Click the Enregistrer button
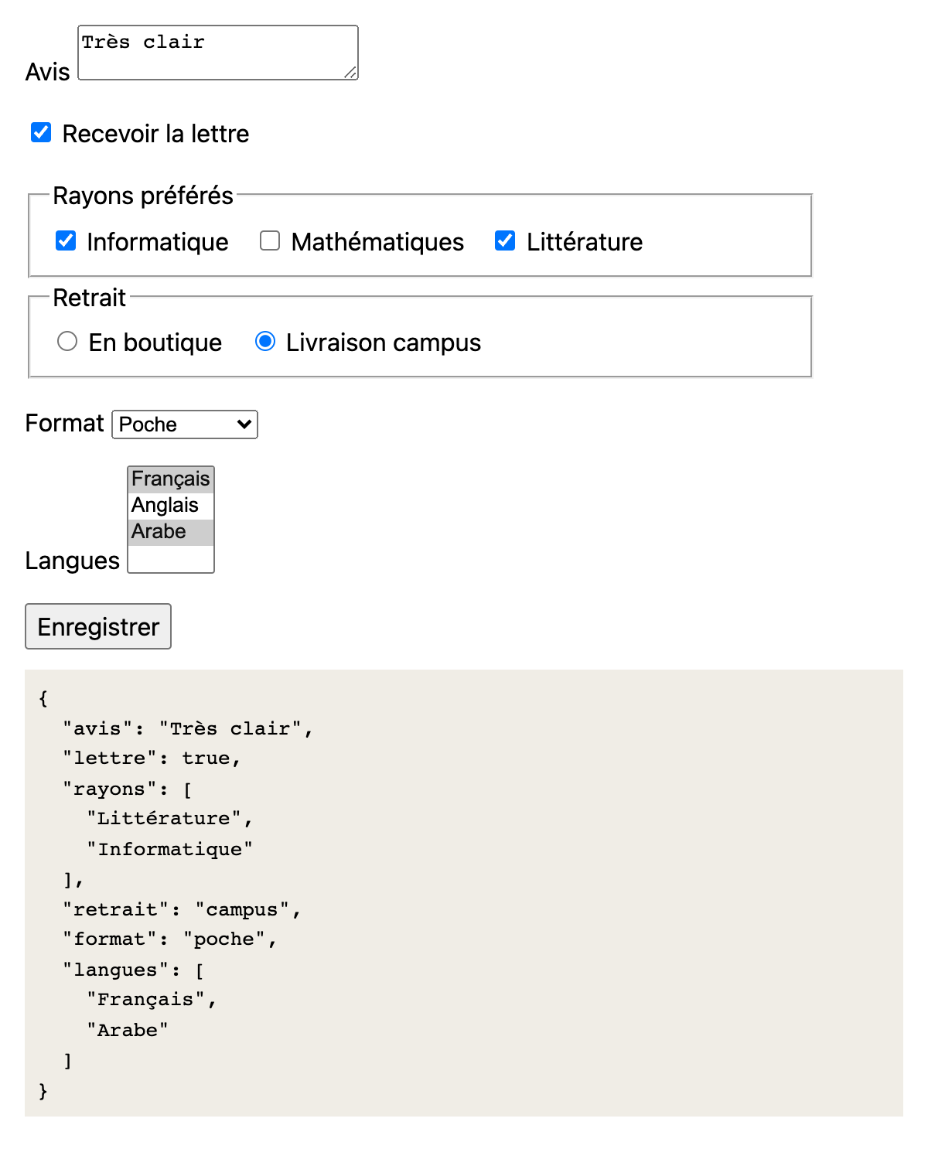 (98, 626)
